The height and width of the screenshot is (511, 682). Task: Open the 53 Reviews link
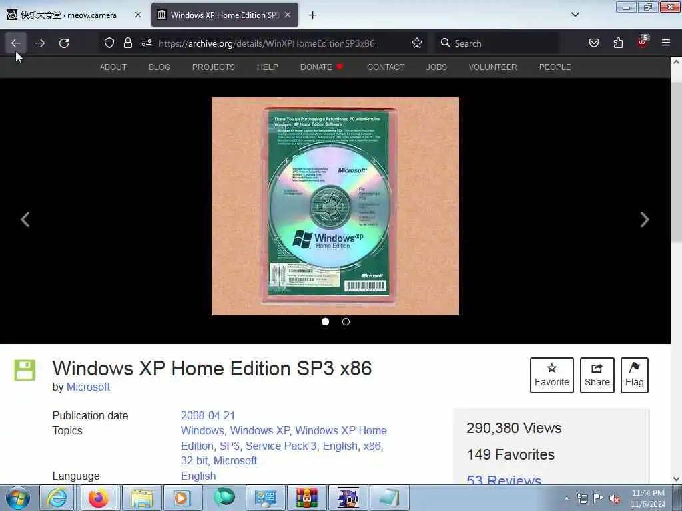(x=504, y=480)
